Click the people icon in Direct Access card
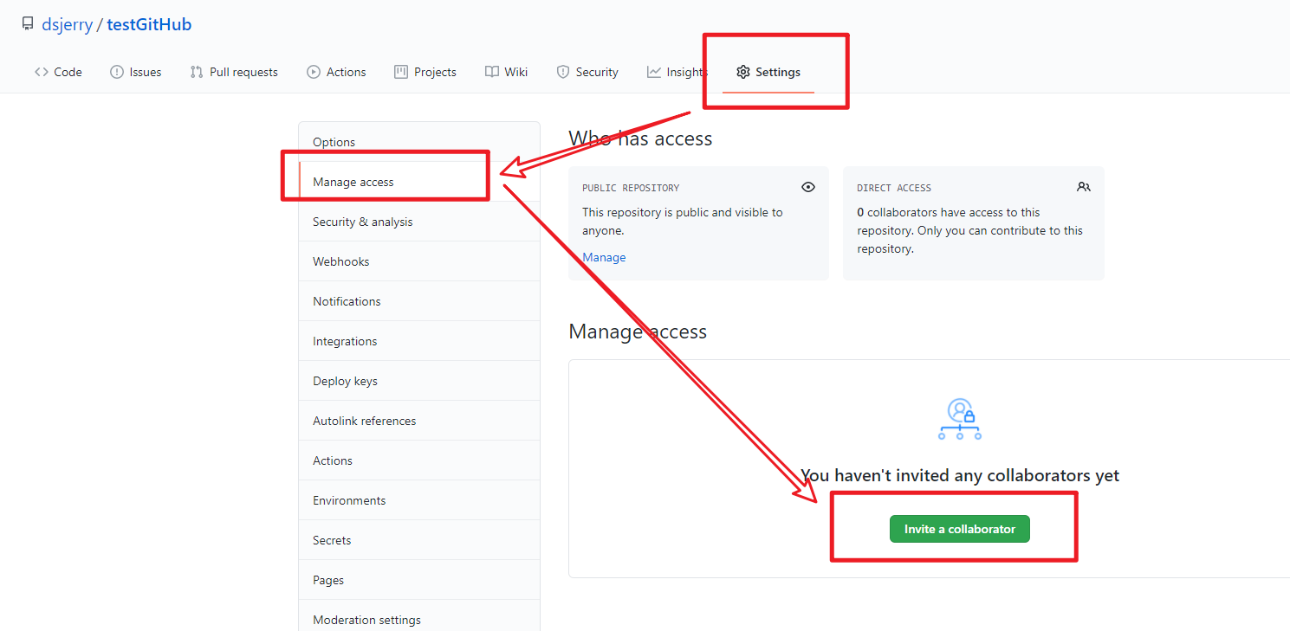The width and height of the screenshot is (1290, 631). 1084,187
